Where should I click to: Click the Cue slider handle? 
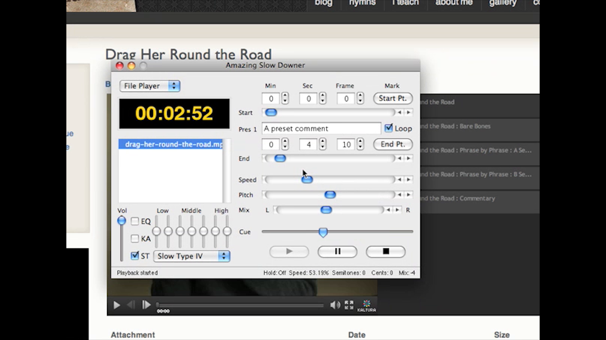pos(323,232)
